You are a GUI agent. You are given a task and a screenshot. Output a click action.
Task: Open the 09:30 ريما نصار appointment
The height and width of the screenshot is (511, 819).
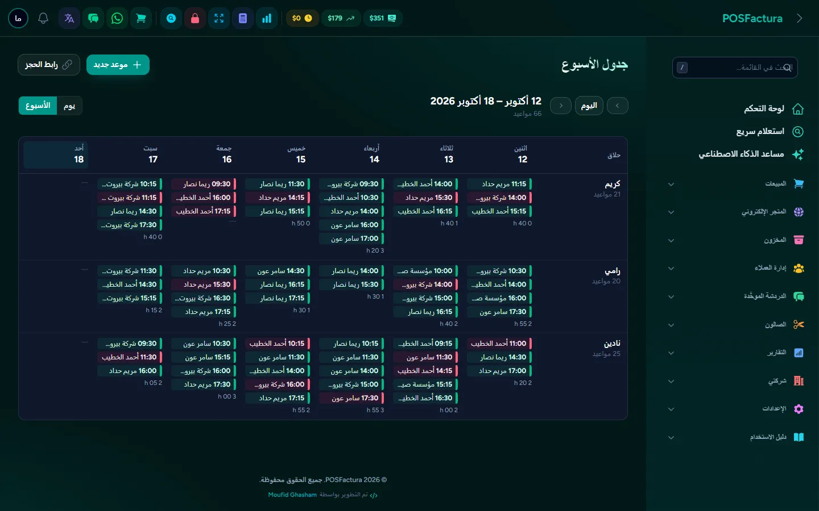pyautogui.click(x=204, y=184)
